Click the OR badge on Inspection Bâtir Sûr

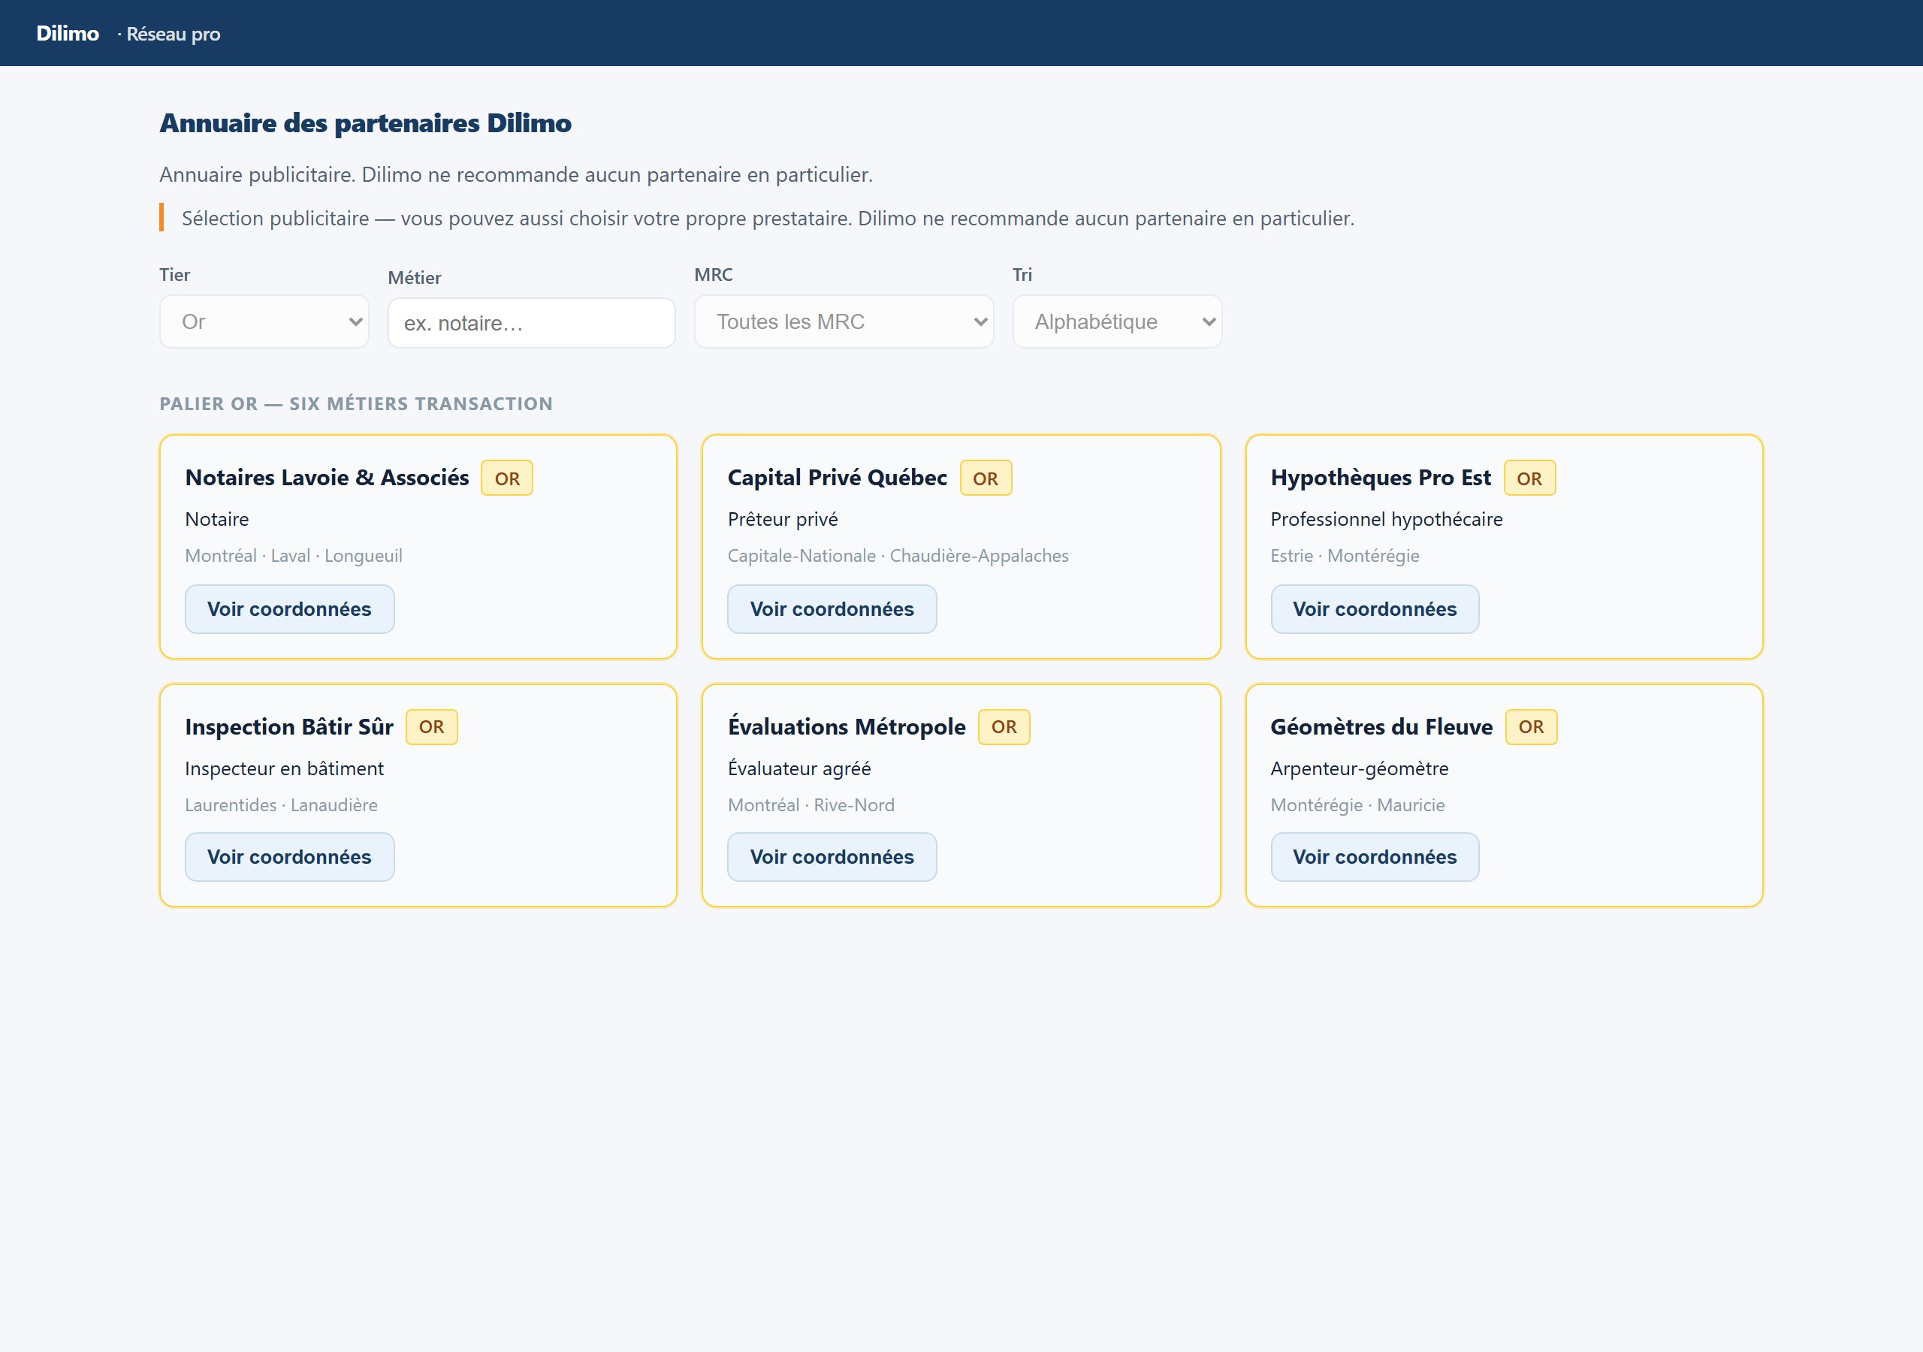431,727
